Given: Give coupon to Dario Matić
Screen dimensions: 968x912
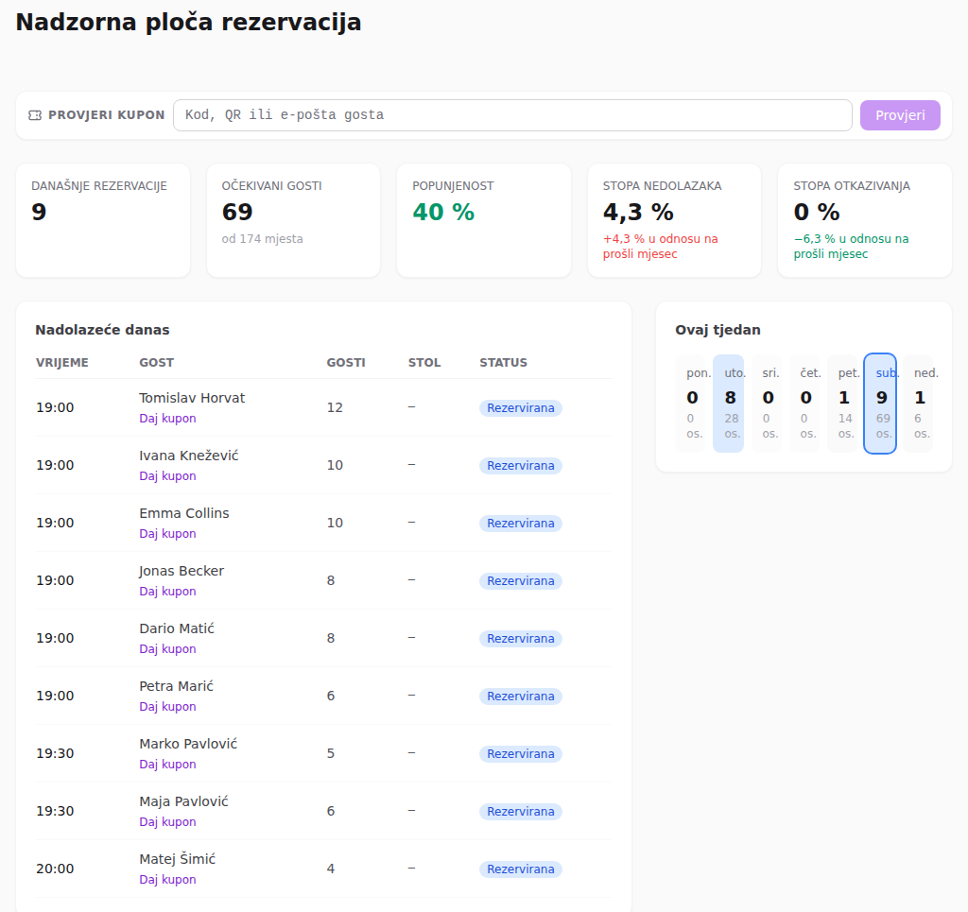Looking at the screenshot, I should pos(167,649).
